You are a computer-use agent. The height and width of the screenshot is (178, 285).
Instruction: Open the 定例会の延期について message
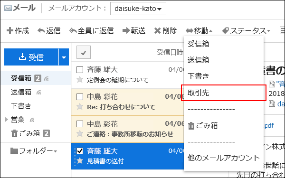(x=118, y=80)
